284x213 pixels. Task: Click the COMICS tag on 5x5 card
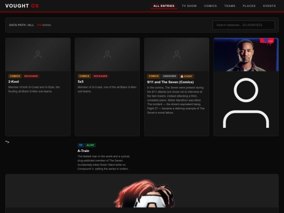point(84,76)
